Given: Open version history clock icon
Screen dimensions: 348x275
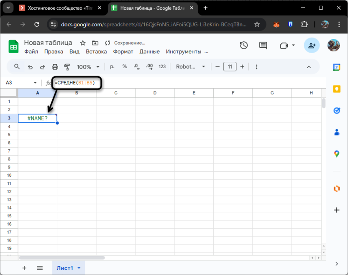Looking at the screenshot, I should [x=244, y=46].
